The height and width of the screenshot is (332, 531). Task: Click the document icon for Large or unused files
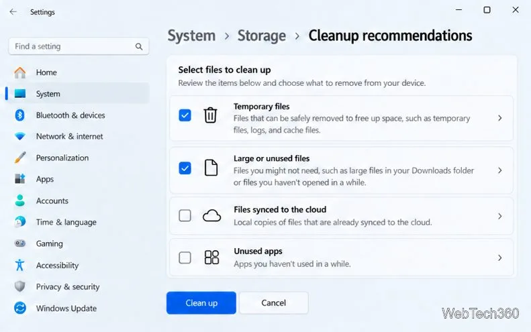tap(211, 168)
